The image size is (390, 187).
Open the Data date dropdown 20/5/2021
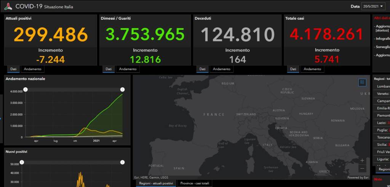coord(373,6)
